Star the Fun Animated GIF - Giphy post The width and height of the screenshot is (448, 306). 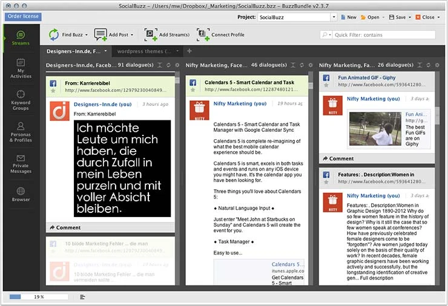pyautogui.click(x=326, y=85)
